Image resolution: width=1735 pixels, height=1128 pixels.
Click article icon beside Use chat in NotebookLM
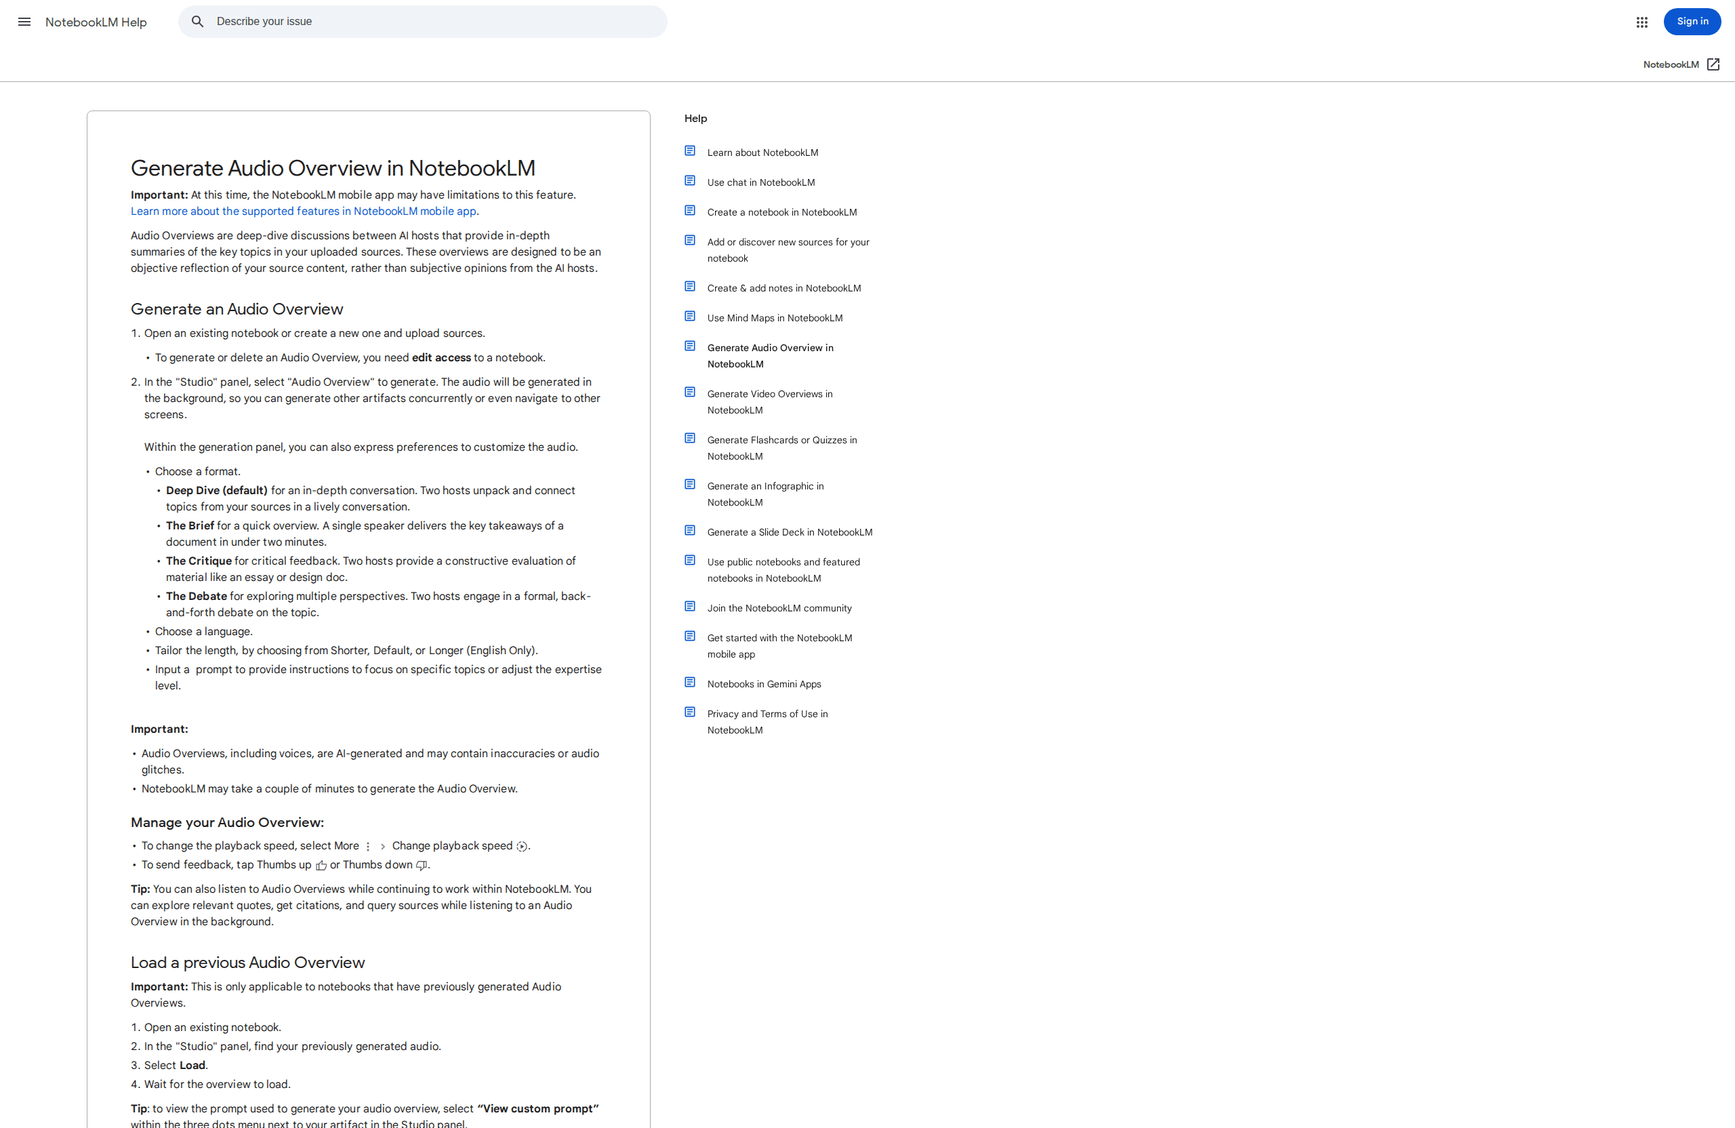(x=690, y=181)
